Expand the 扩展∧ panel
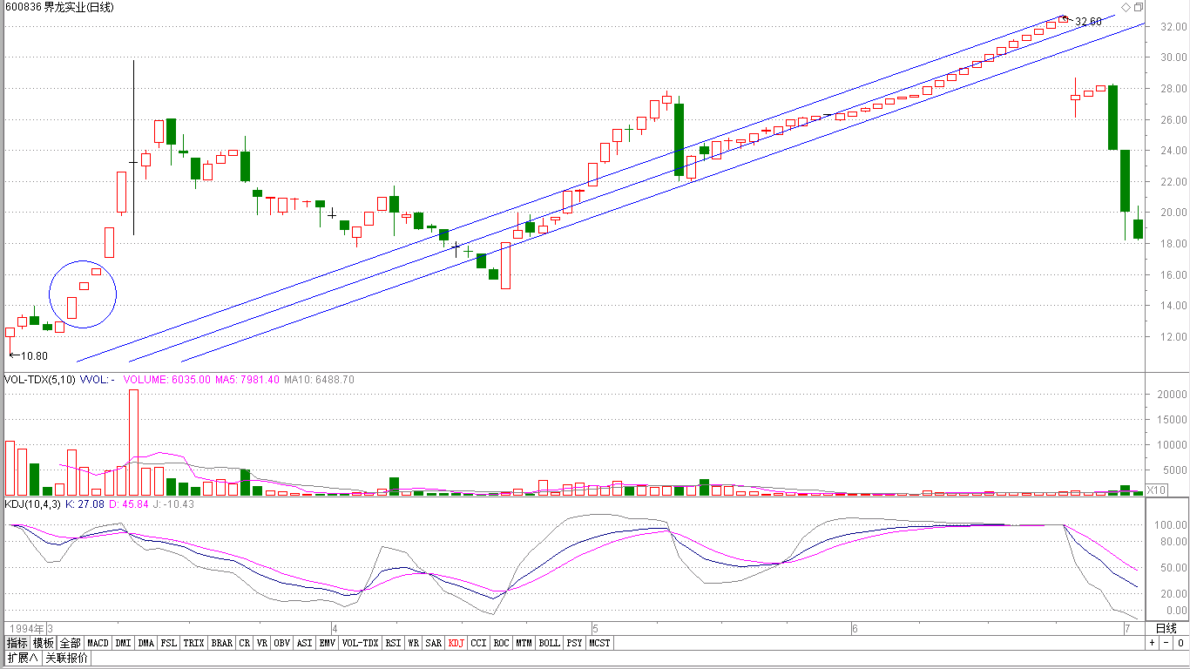Viewport: 1190px width, 669px height. [x=23, y=658]
